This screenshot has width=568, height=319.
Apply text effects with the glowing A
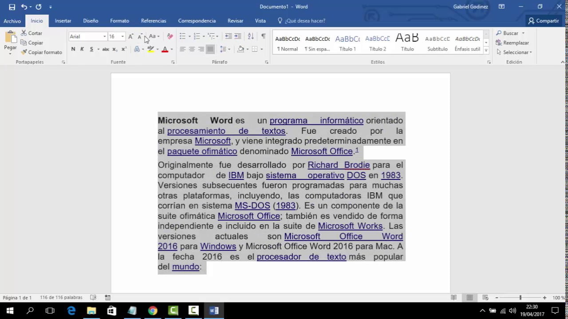137,49
